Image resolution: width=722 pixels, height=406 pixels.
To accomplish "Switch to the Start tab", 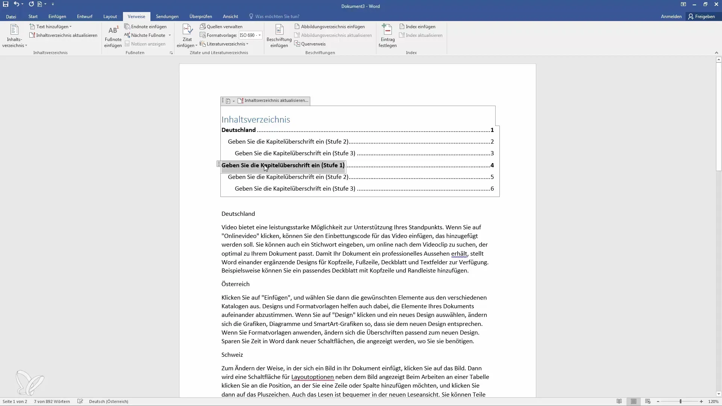I will pyautogui.click(x=33, y=17).
